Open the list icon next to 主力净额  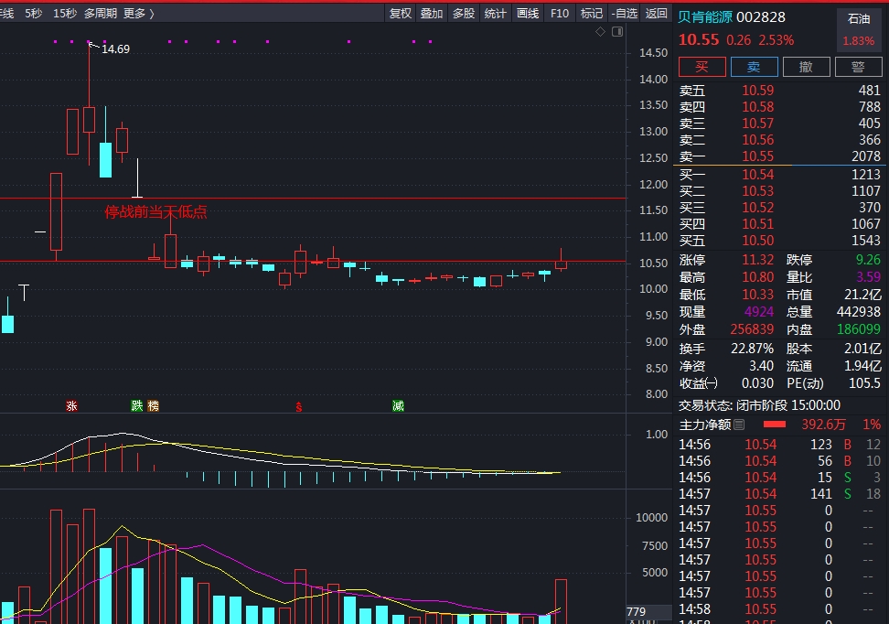click(x=739, y=425)
